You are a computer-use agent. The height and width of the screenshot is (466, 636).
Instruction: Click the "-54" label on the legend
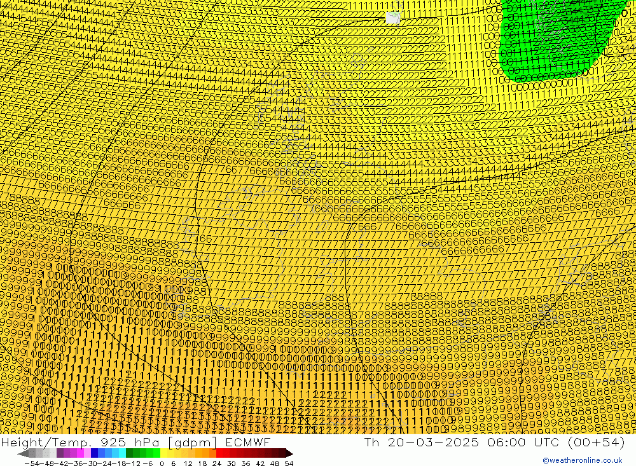point(32,463)
